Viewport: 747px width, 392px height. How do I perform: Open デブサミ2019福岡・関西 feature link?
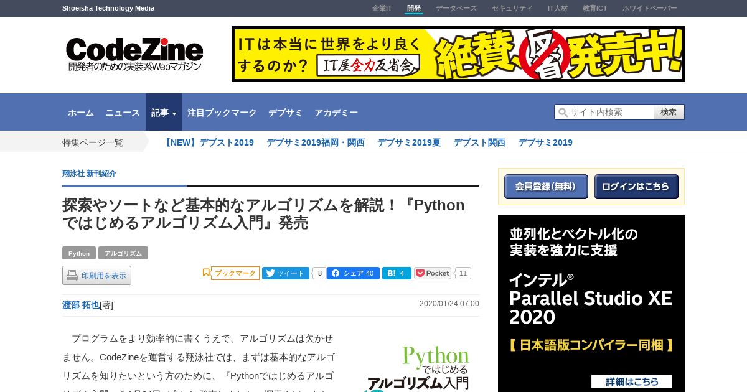tap(316, 142)
